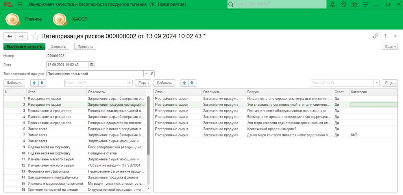
Task: Click the Номер input field
Action: (60, 56)
